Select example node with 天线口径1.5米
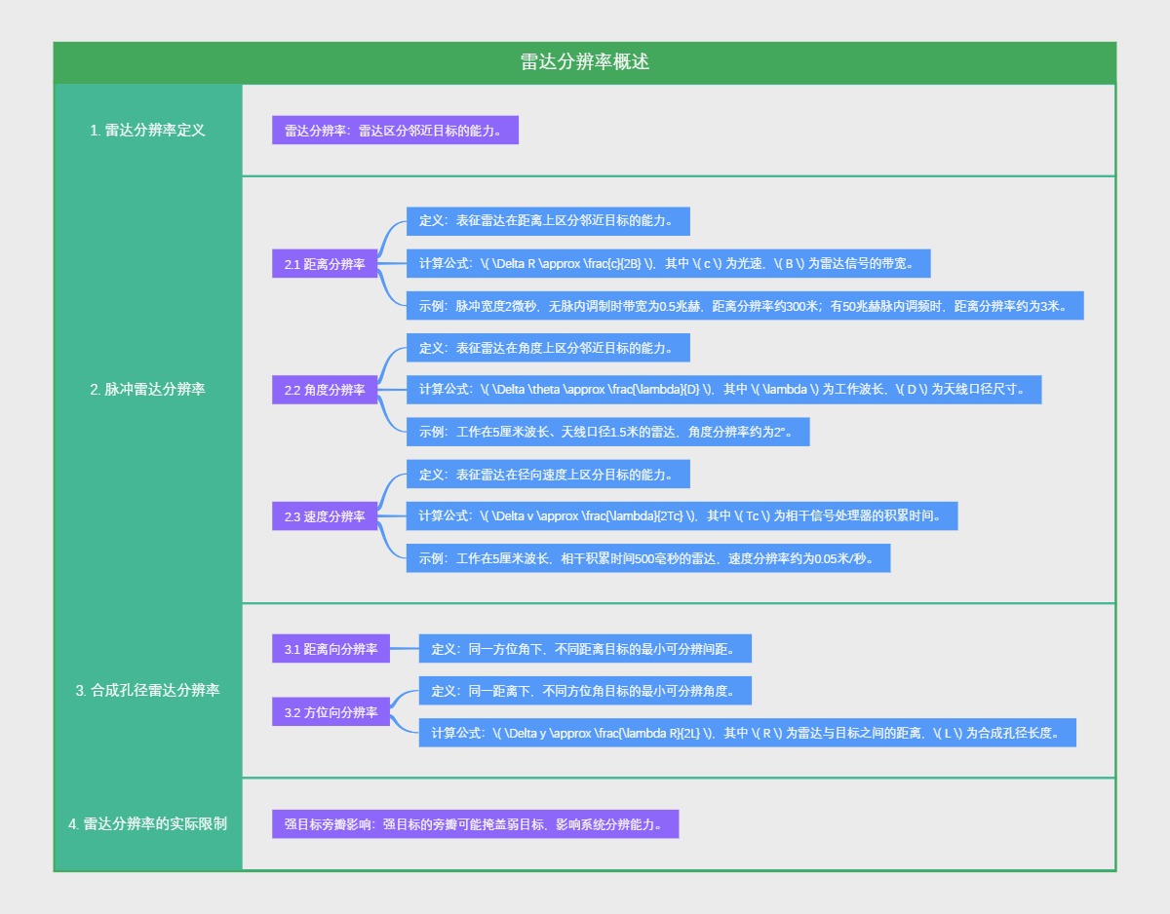The width and height of the screenshot is (1170, 914). pos(607,432)
